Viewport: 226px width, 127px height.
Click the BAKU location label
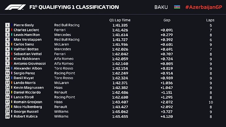click(161, 7)
